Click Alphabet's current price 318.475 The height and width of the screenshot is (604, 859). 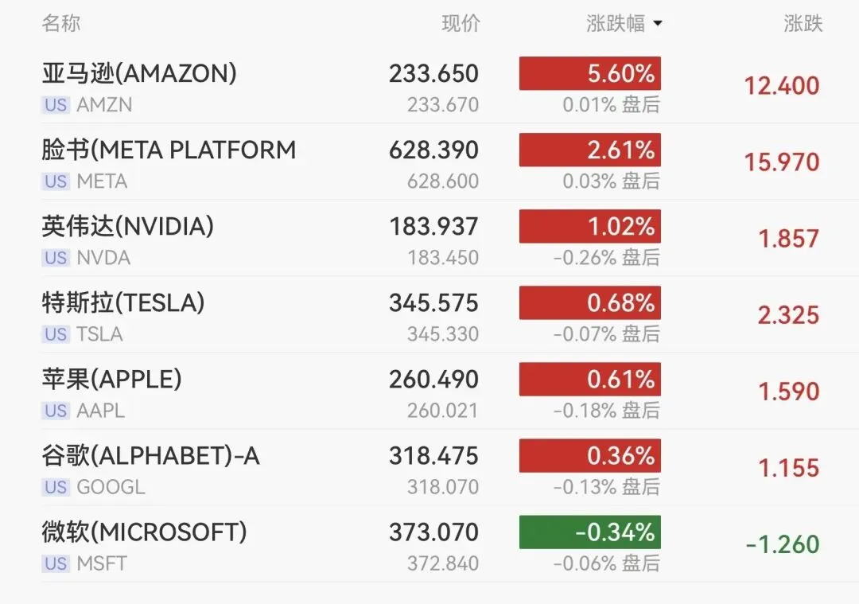[433, 456]
